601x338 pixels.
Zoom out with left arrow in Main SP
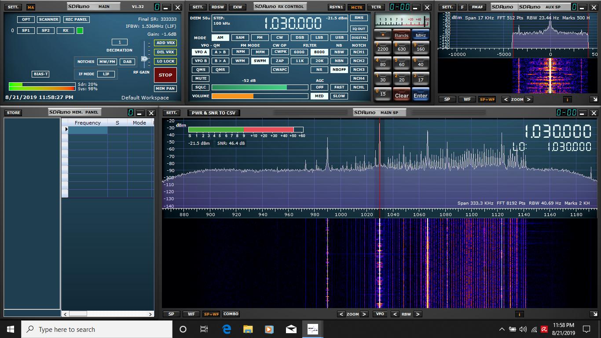341,314
